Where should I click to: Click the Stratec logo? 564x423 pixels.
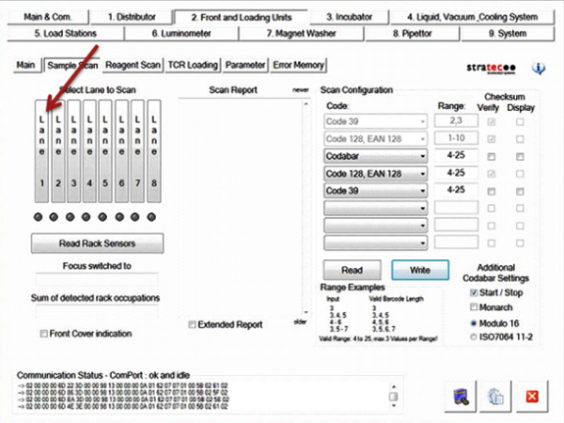coord(492,69)
